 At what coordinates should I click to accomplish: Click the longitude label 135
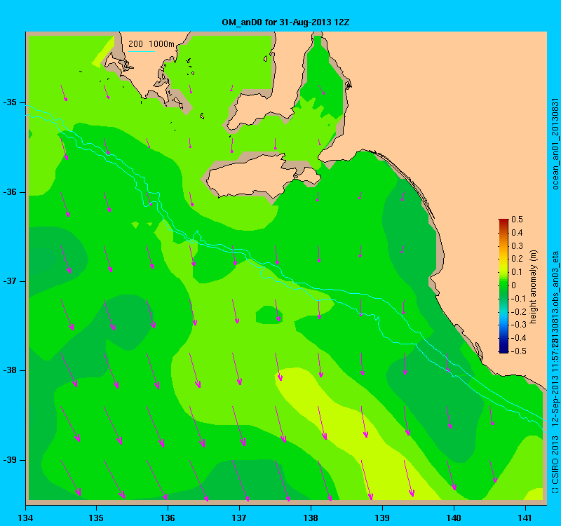pos(96,518)
